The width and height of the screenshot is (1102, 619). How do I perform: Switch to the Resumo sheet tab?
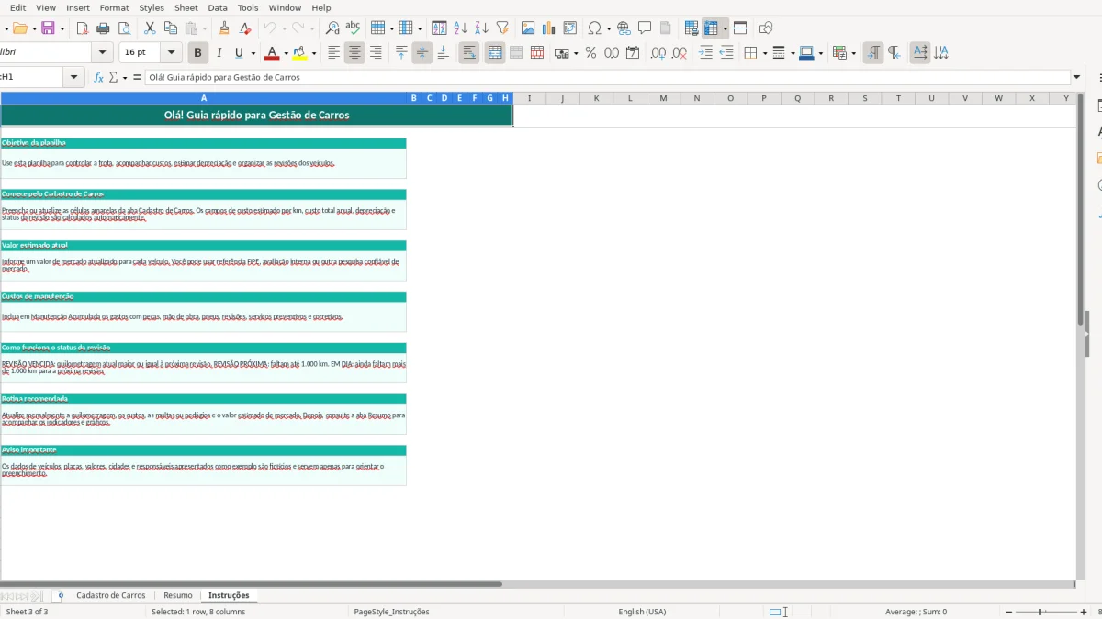click(x=178, y=596)
